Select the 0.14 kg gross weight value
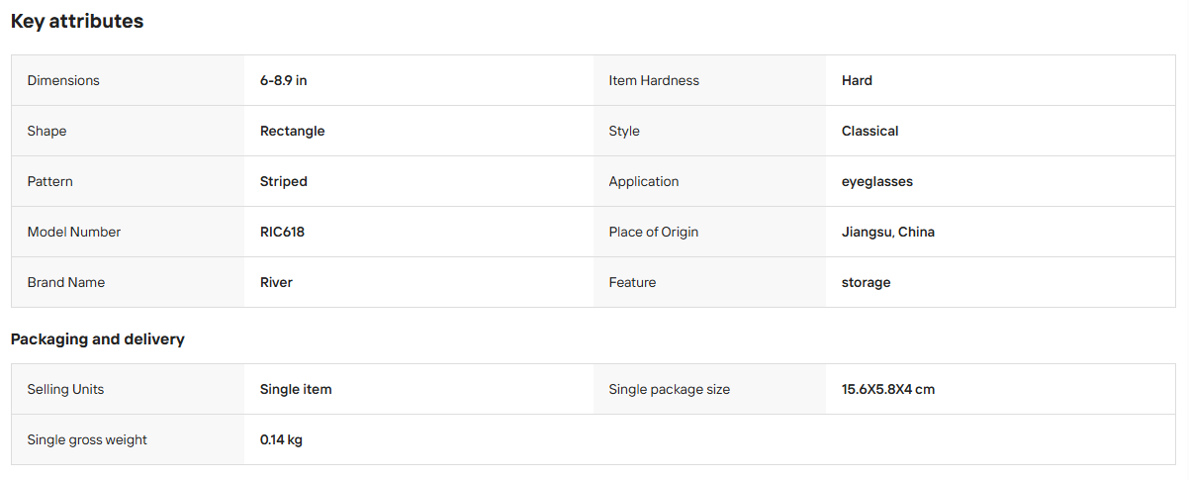 (281, 439)
